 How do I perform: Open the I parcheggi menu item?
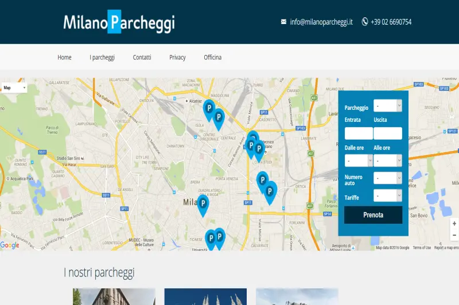(102, 57)
